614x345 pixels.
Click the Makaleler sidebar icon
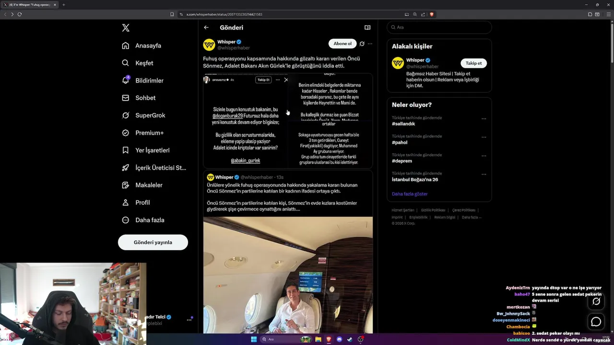(x=126, y=185)
